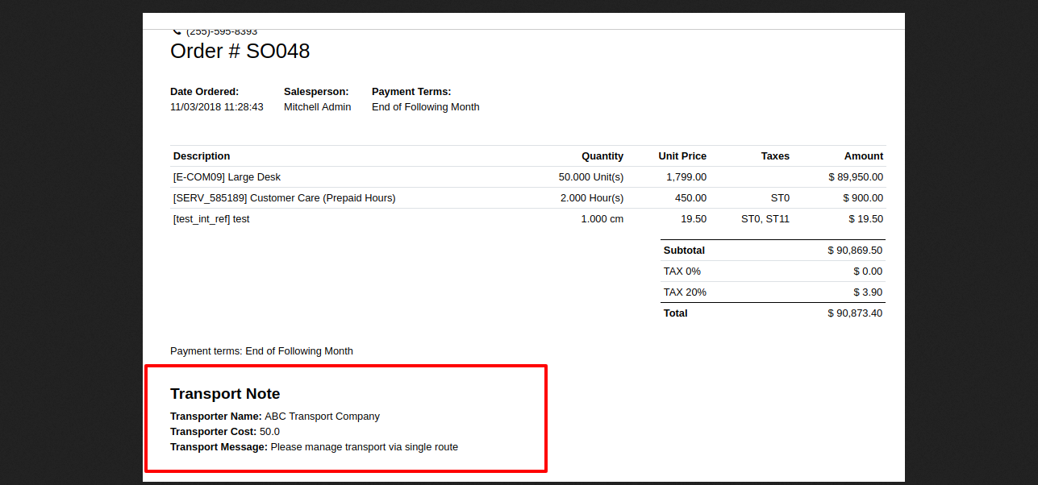Click the Transport Note heading
Screen dimensions: 1038x485
(x=225, y=394)
